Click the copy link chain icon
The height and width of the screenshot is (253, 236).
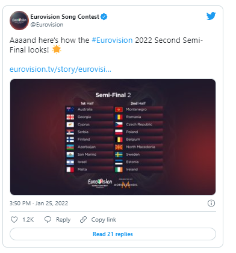tap(83, 219)
